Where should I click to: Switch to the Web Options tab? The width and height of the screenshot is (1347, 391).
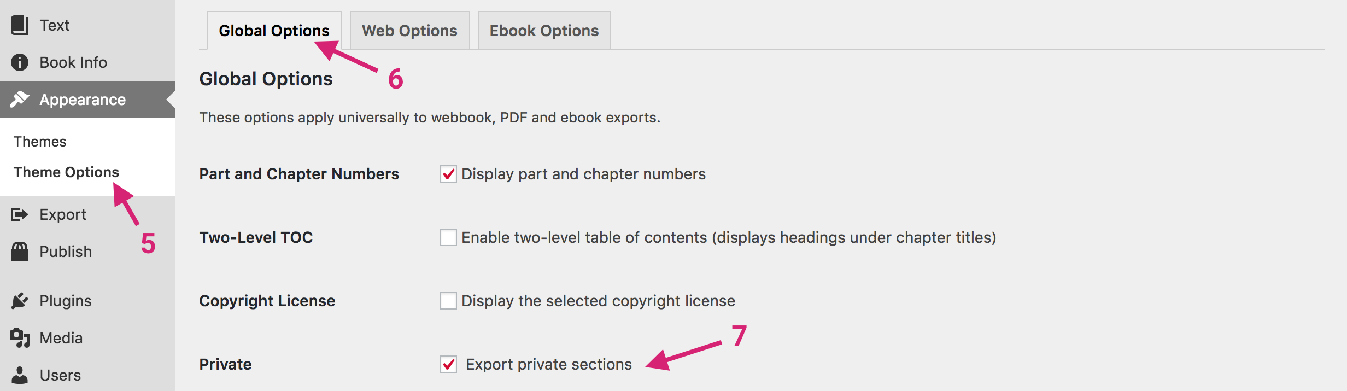(x=409, y=31)
